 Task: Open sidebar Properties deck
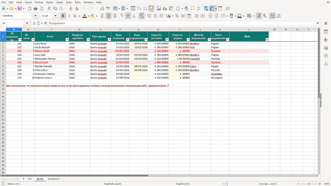click(x=326, y=32)
